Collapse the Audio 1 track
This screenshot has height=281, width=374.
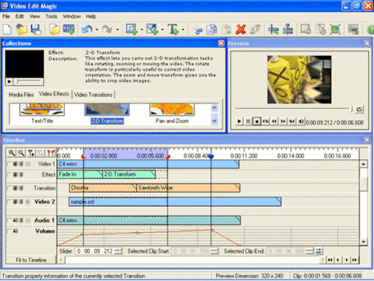tap(28, 221)
